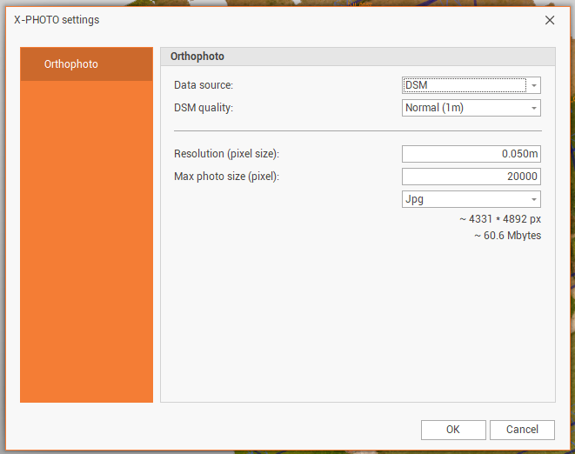This screenshot has height=454, width=575.
Task: Confirm settings with the OK button
Action: click(453, 430)
